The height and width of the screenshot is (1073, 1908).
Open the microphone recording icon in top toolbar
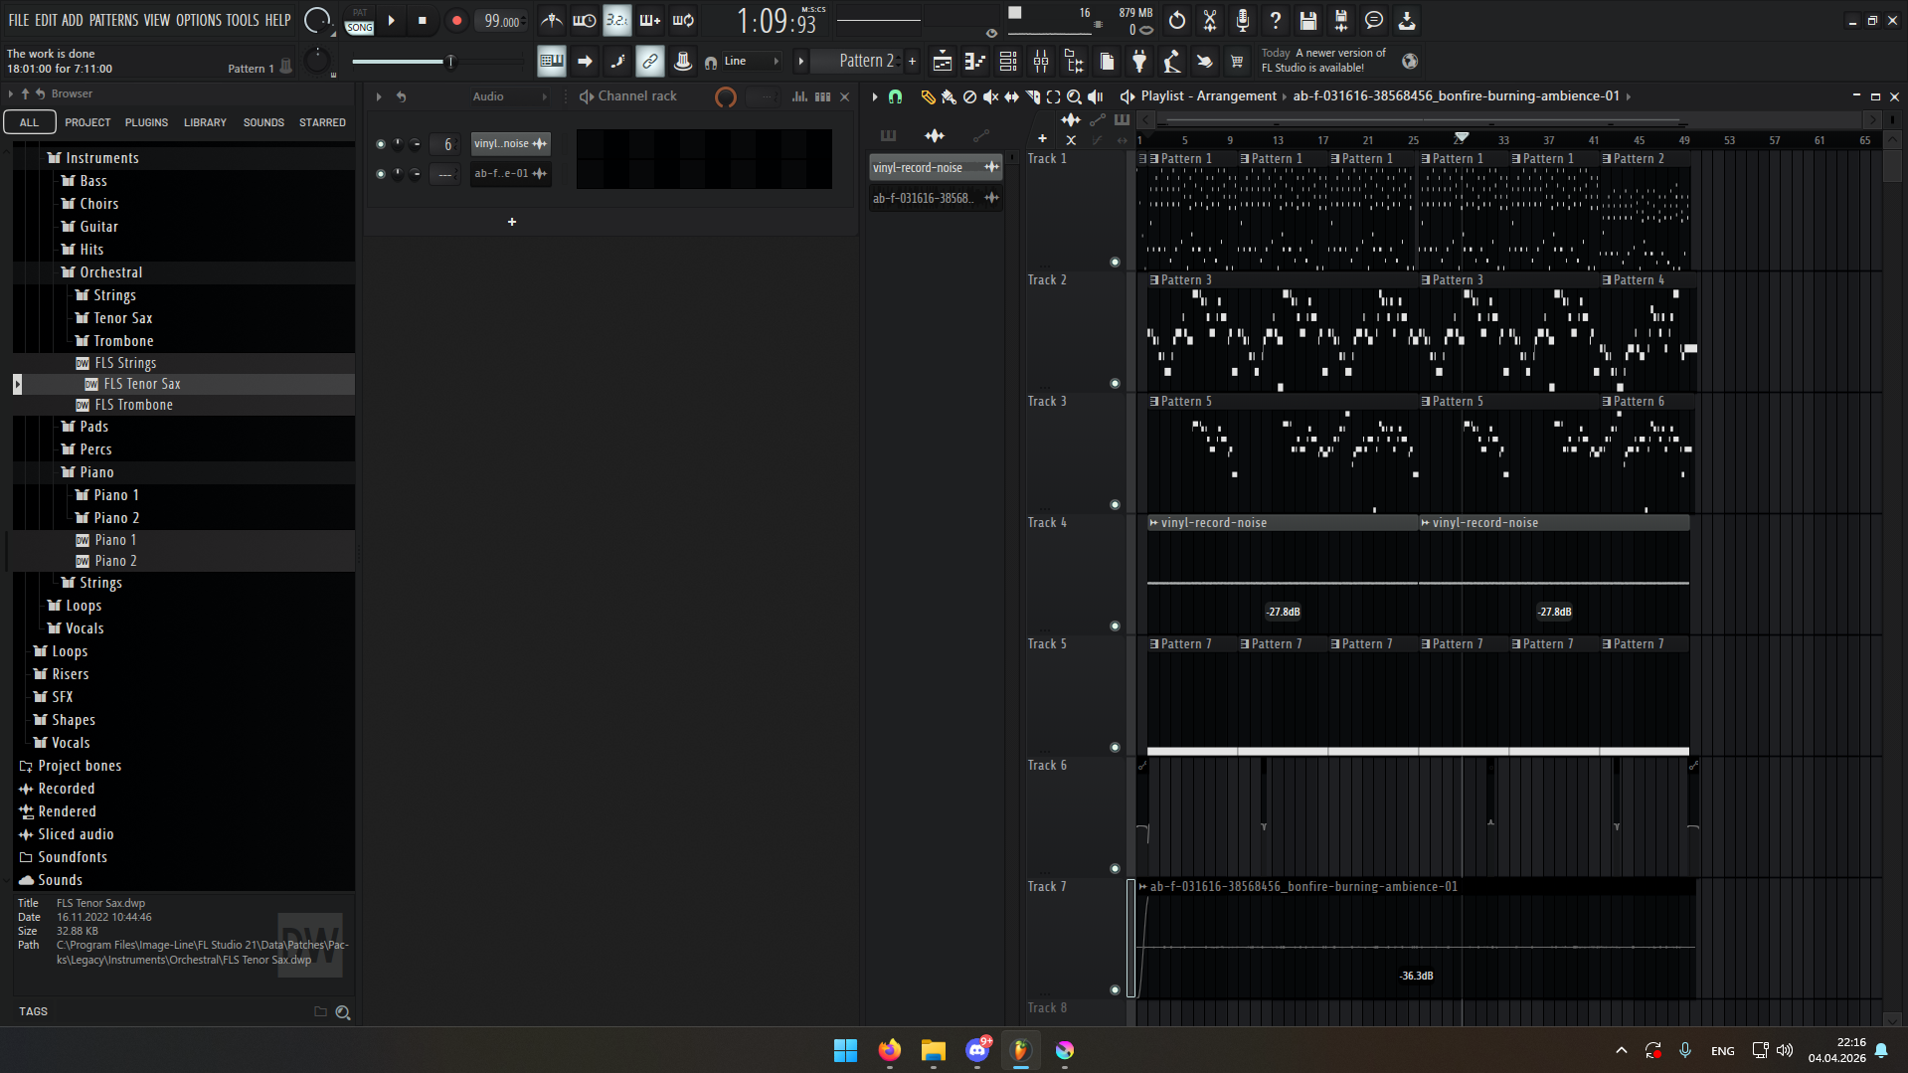[x=1243, y=20]
